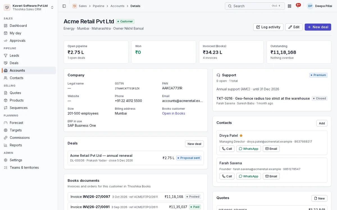This screenshot has height=210, width=337.
Task: Call Farah Saxena
Action: (227, 176)
